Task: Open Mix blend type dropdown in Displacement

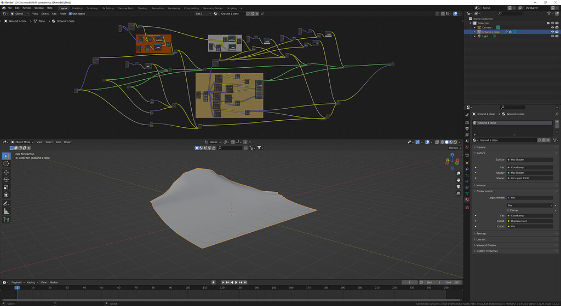Action: click(x=530, y=205)
